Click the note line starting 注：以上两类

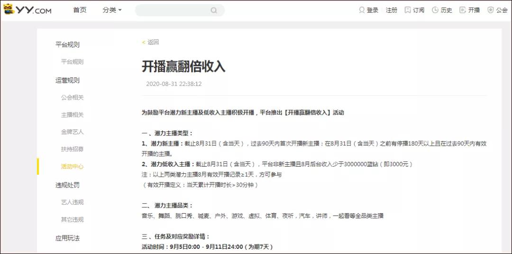(211, 175)
